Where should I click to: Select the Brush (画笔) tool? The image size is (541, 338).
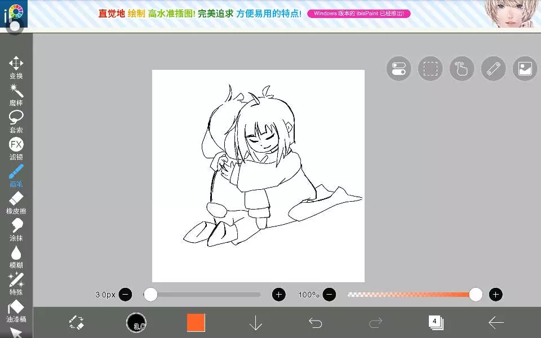click(16, 176)
